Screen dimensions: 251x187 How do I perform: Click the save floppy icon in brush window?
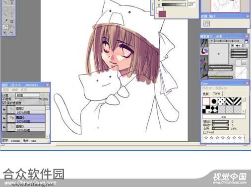pos(246,41)
